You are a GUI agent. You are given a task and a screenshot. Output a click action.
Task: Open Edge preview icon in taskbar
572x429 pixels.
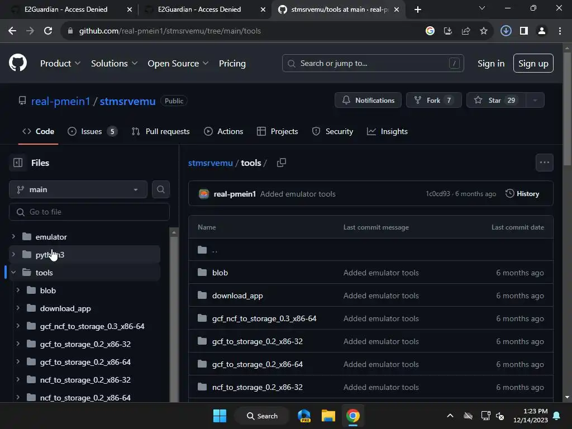click(304, 416)
